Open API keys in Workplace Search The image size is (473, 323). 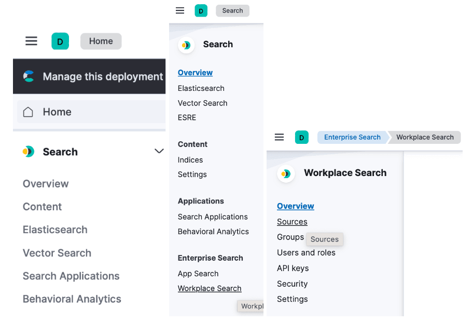tap(293, 268)
